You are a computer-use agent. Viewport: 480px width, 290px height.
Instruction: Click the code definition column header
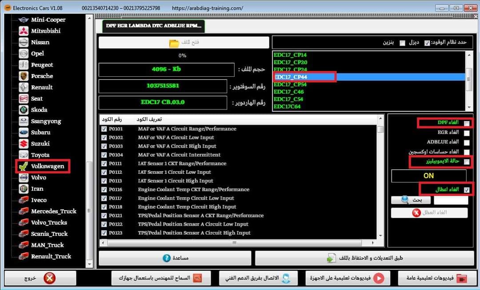(x=149, y=119)
